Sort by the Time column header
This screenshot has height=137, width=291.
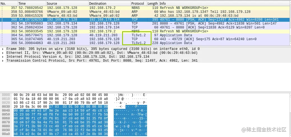(32, 4)
